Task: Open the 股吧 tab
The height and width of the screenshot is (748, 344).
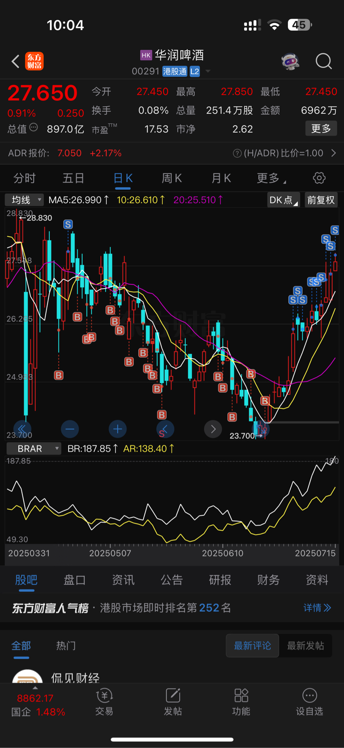Action: (26, 580)
